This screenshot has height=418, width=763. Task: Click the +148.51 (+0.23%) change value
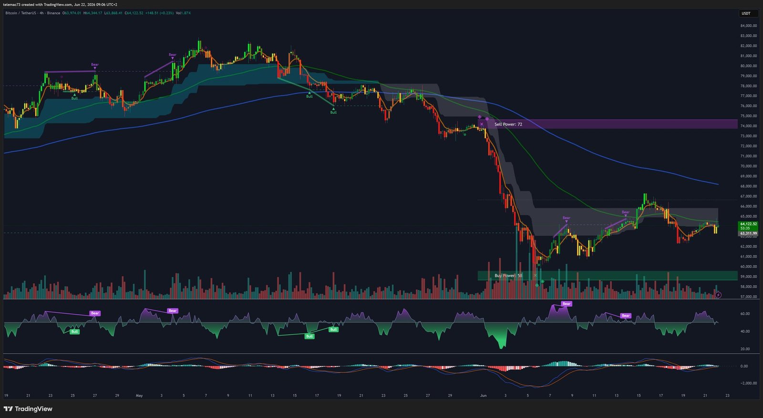(x=159, y=13)
